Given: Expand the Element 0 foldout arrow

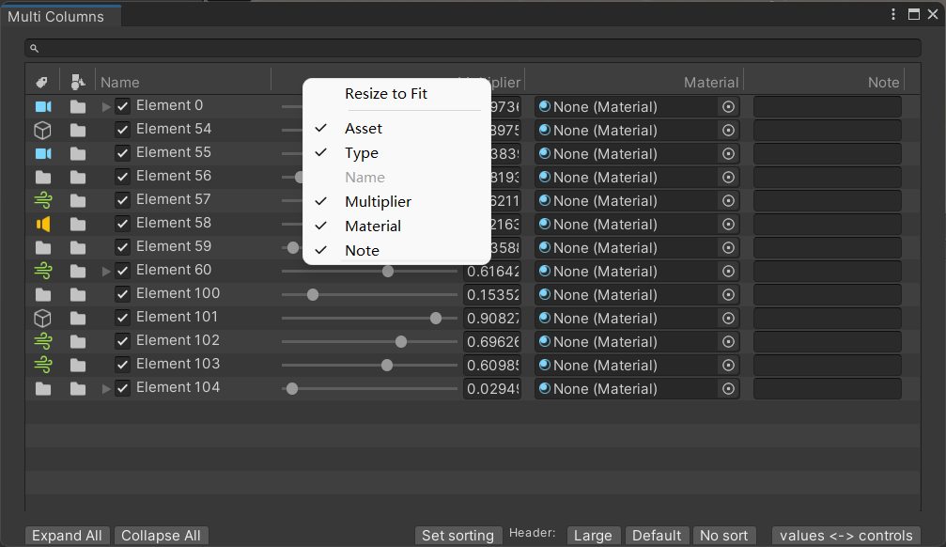Looking at the screenshot, I should tap(106, 107).
